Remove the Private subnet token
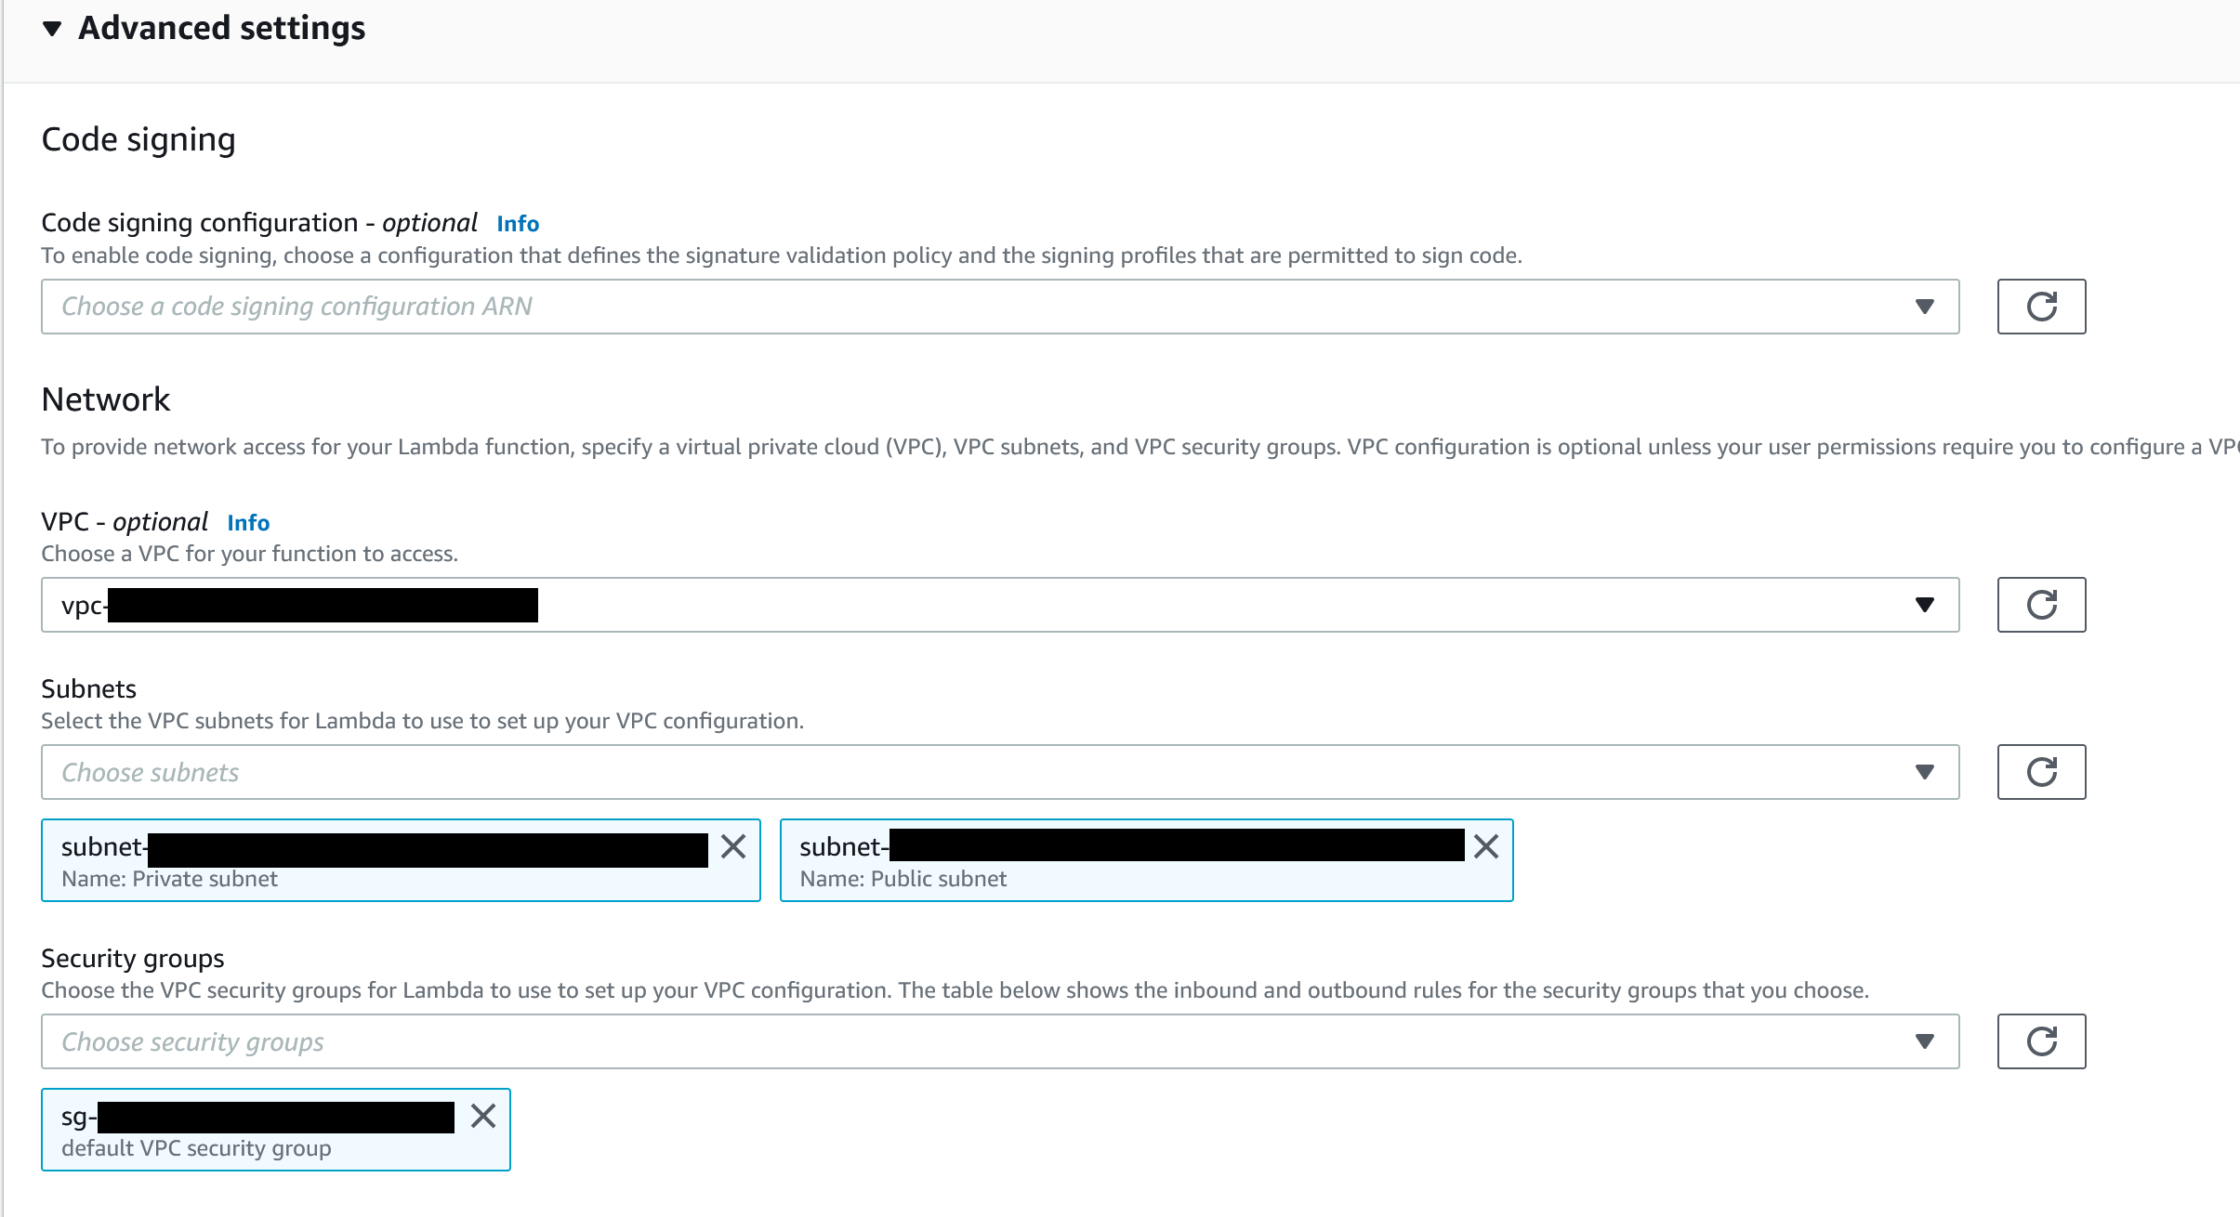 tap(733, 846)
